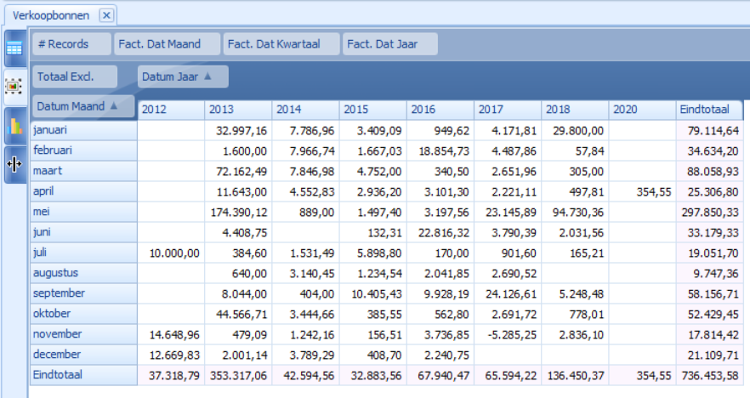Click the Fact. Dat Jaar field
750x398 pixels.
[389, 44]
